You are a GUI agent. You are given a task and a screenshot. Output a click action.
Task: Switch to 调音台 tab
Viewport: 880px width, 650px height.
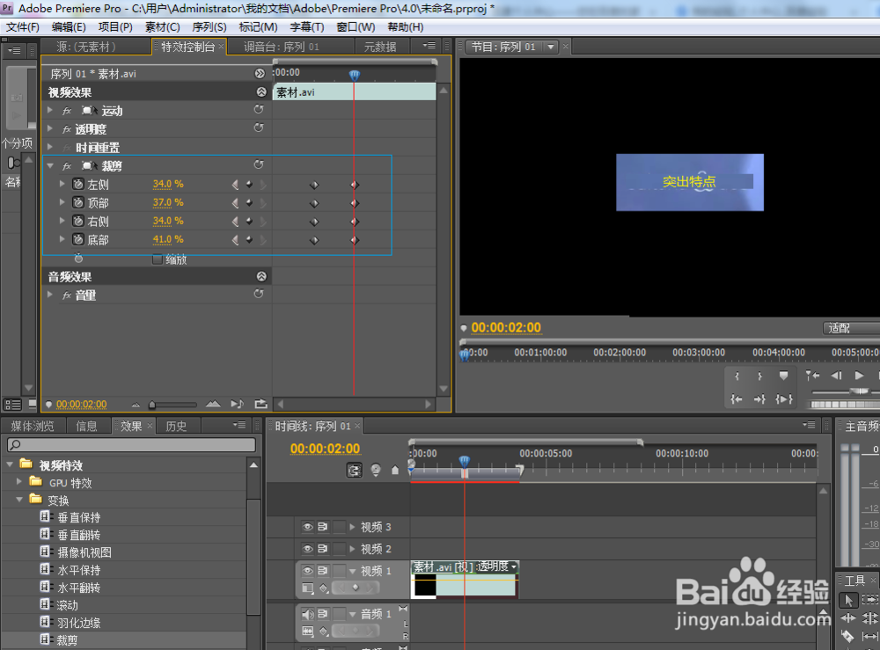click(x=282, y=47)
